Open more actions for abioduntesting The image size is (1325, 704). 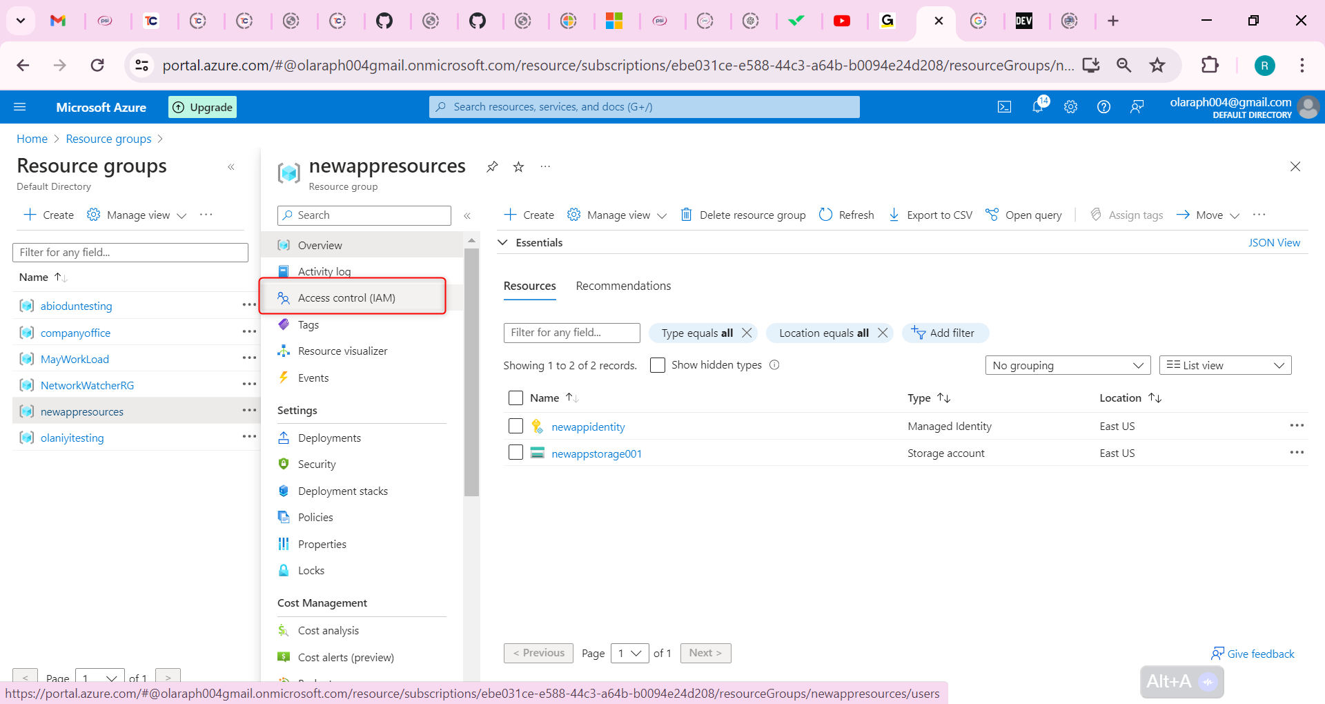(249, 305)
